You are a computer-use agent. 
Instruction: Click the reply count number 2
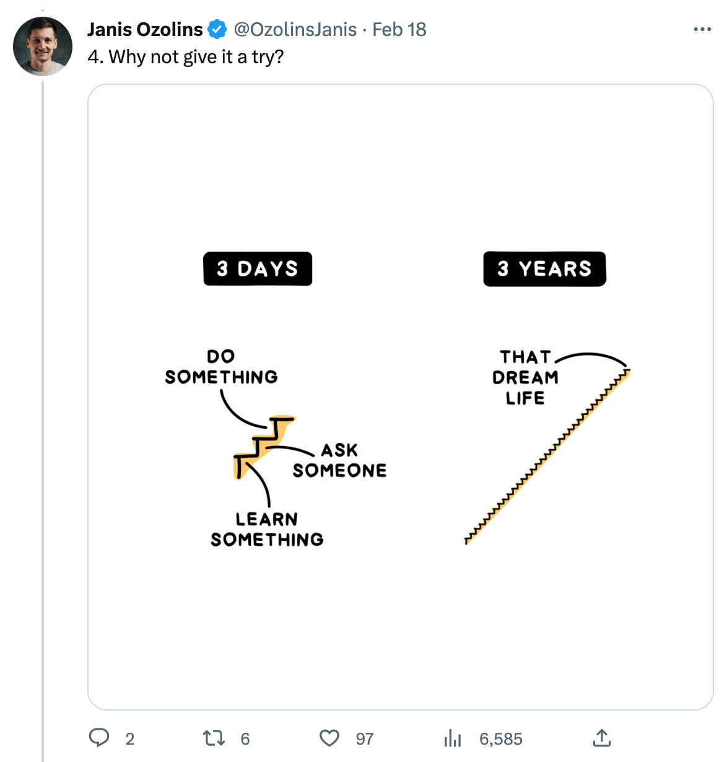pos(130,738)
